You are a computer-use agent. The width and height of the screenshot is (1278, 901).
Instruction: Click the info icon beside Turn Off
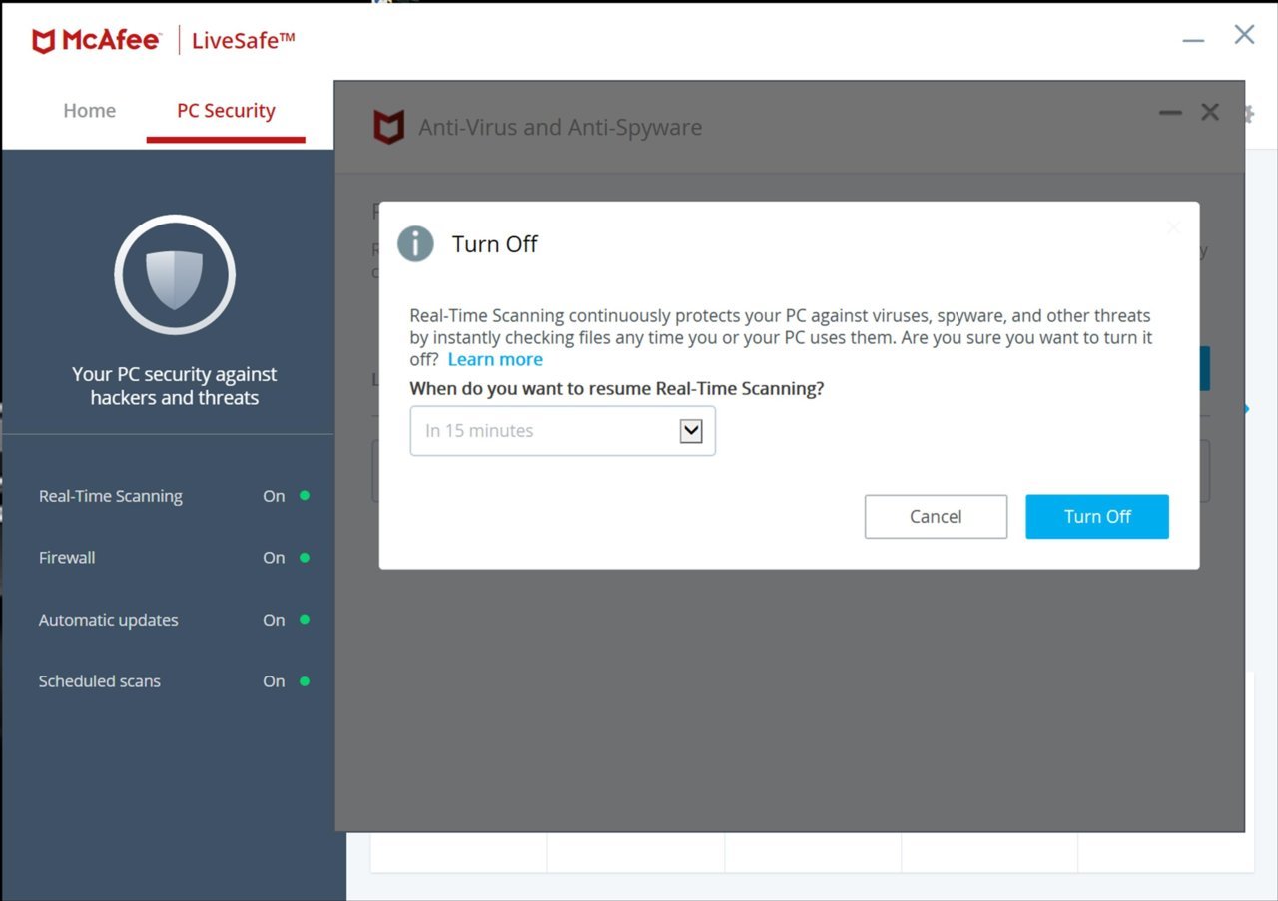click(415, 243)
